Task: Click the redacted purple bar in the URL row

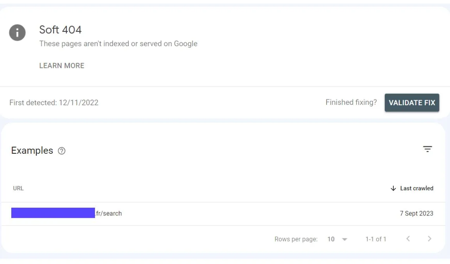Action: [54, 213]
